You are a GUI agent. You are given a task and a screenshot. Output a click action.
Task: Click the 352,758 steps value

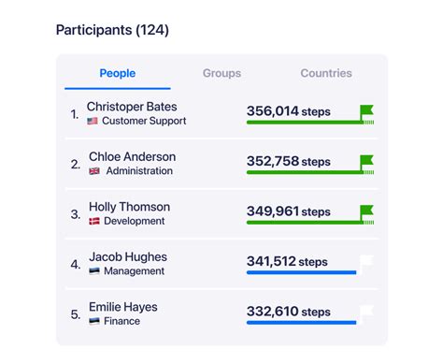point(289,162)
